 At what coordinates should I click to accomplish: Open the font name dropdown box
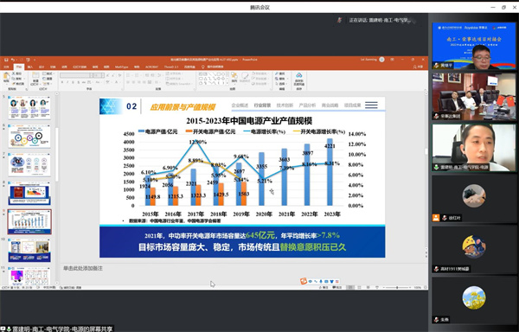tap(76, 75)
